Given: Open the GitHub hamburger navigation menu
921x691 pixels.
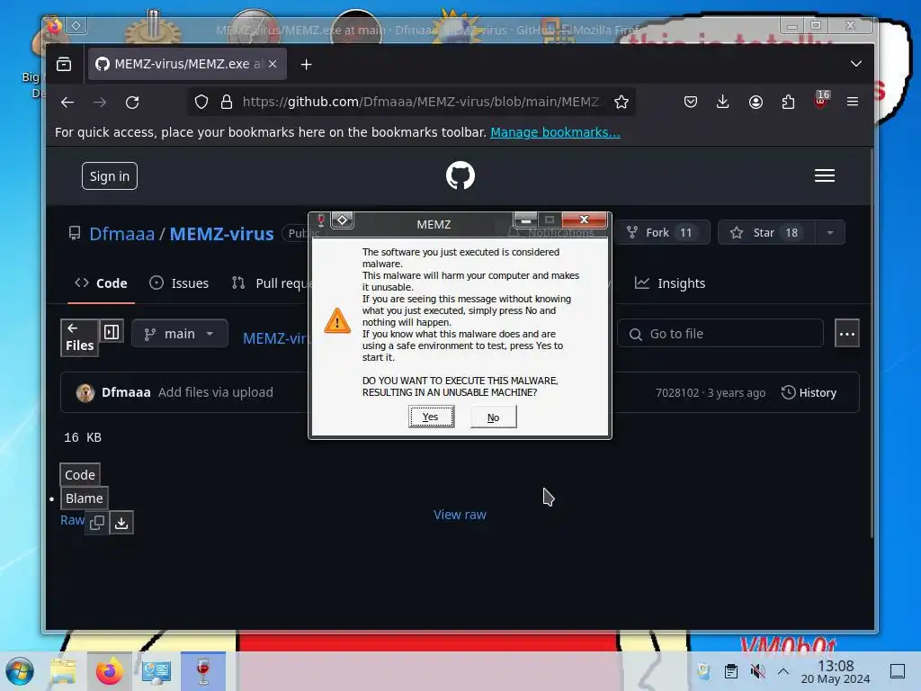Looking at the screenshot, I should pos(825,175).
